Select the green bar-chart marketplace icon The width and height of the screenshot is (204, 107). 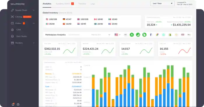138,35
